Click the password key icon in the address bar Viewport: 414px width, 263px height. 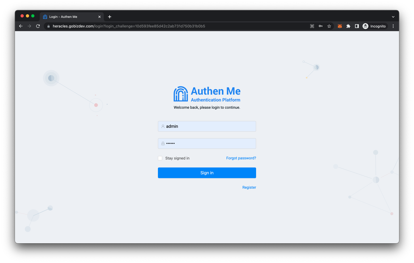tap(320, 26)
